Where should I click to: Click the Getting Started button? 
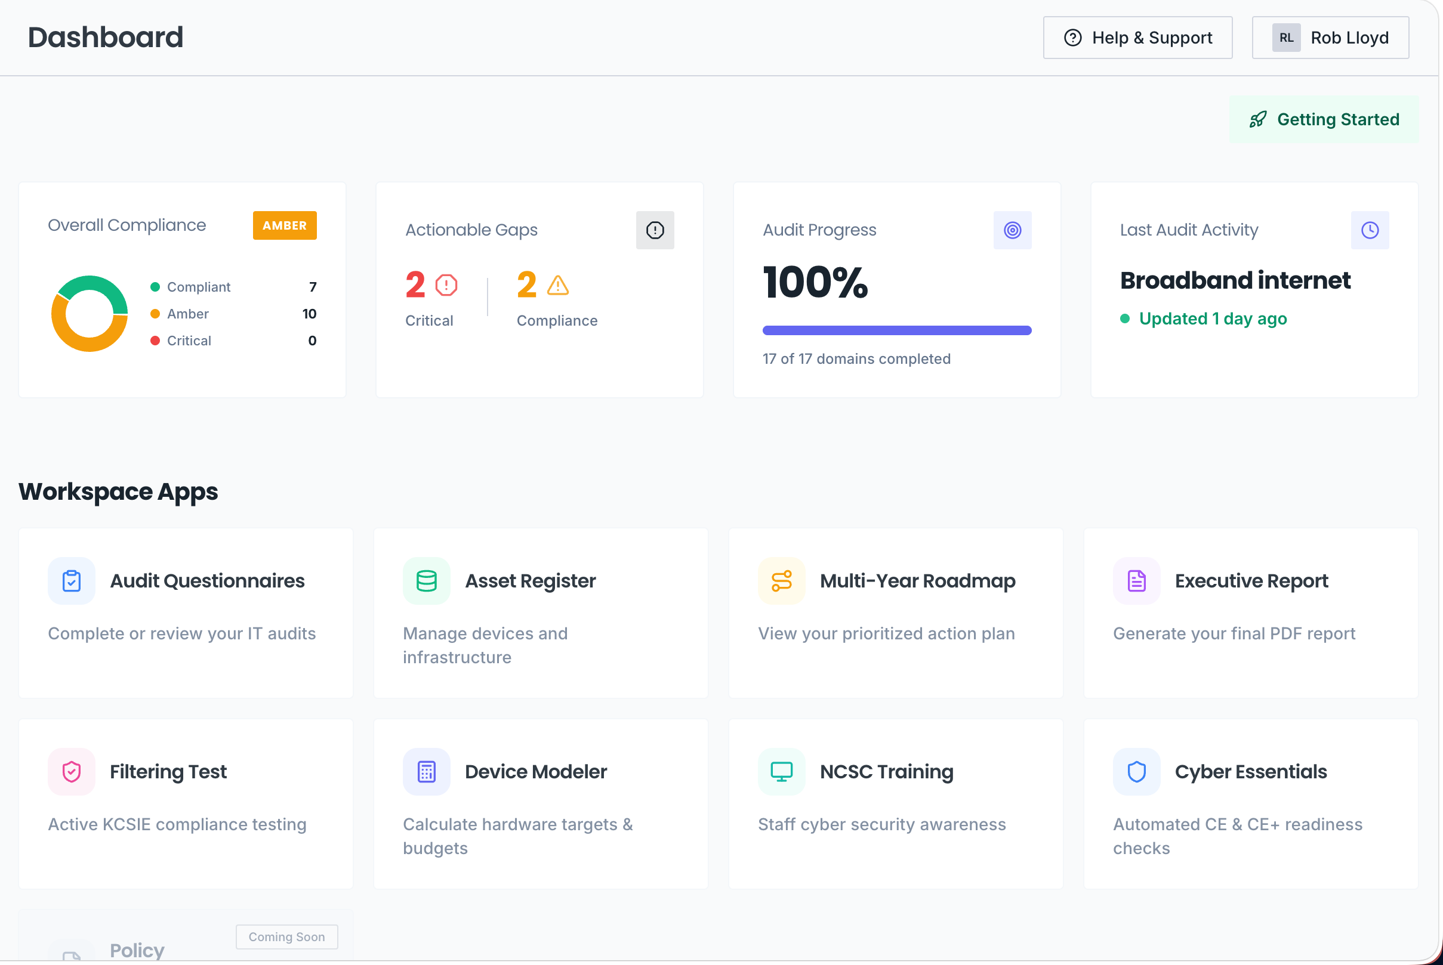(x=1324, y=119)
